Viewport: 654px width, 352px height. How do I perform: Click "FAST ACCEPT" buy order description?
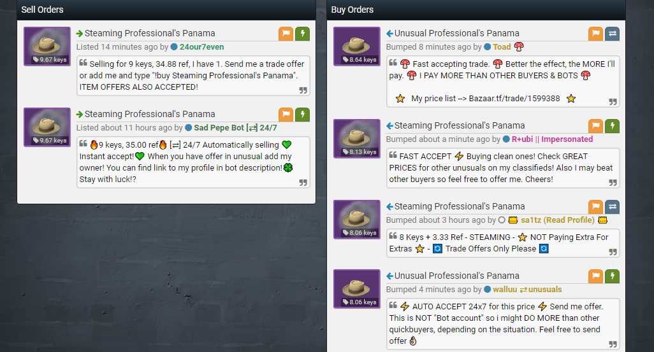[502, 168]
